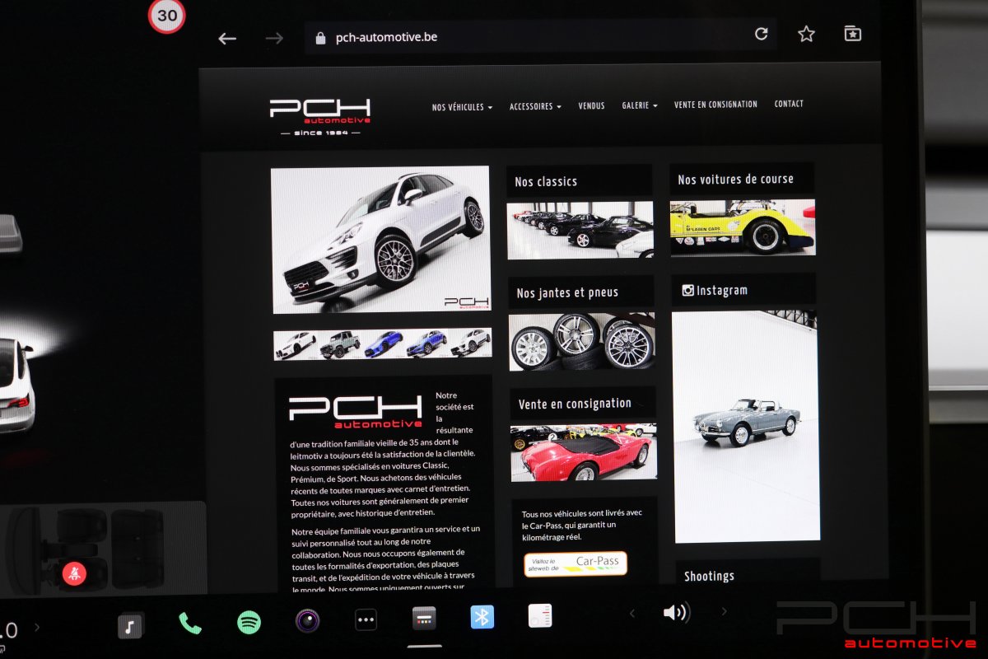
Task: Click the Nos voitures de course heading
Action: click(736, 179)
